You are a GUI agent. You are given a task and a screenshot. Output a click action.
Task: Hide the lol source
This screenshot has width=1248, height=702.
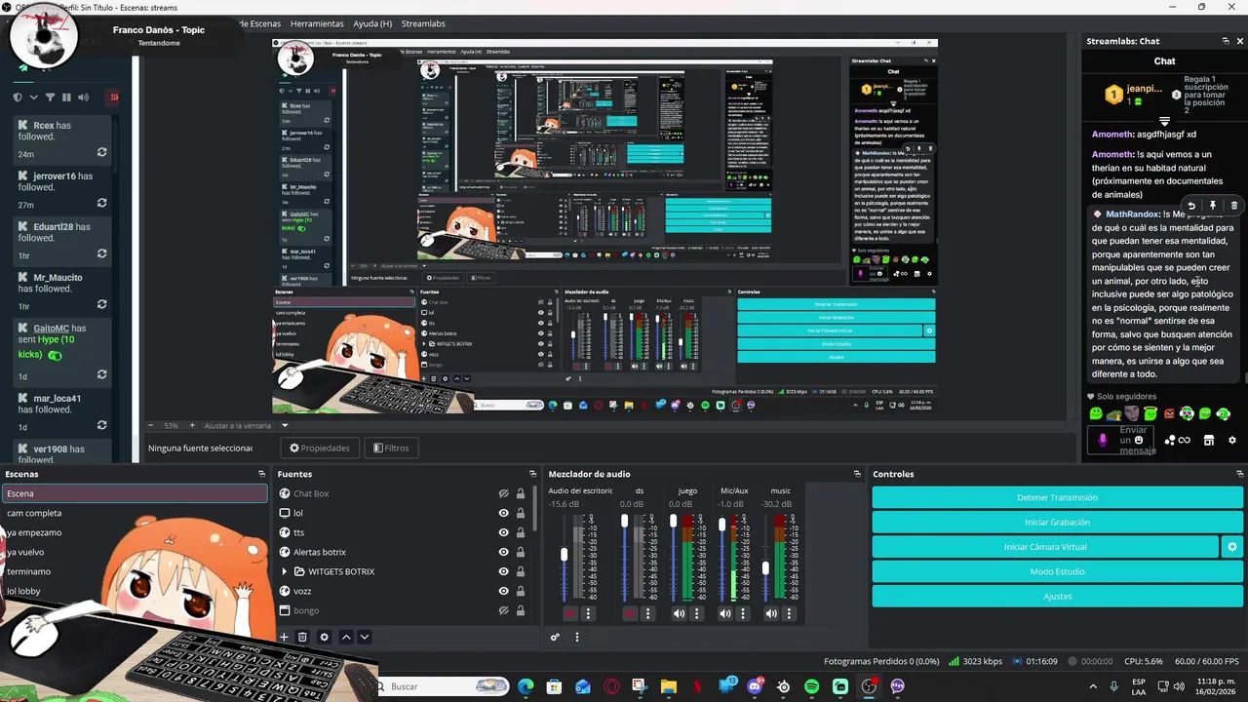coord(504,513)
